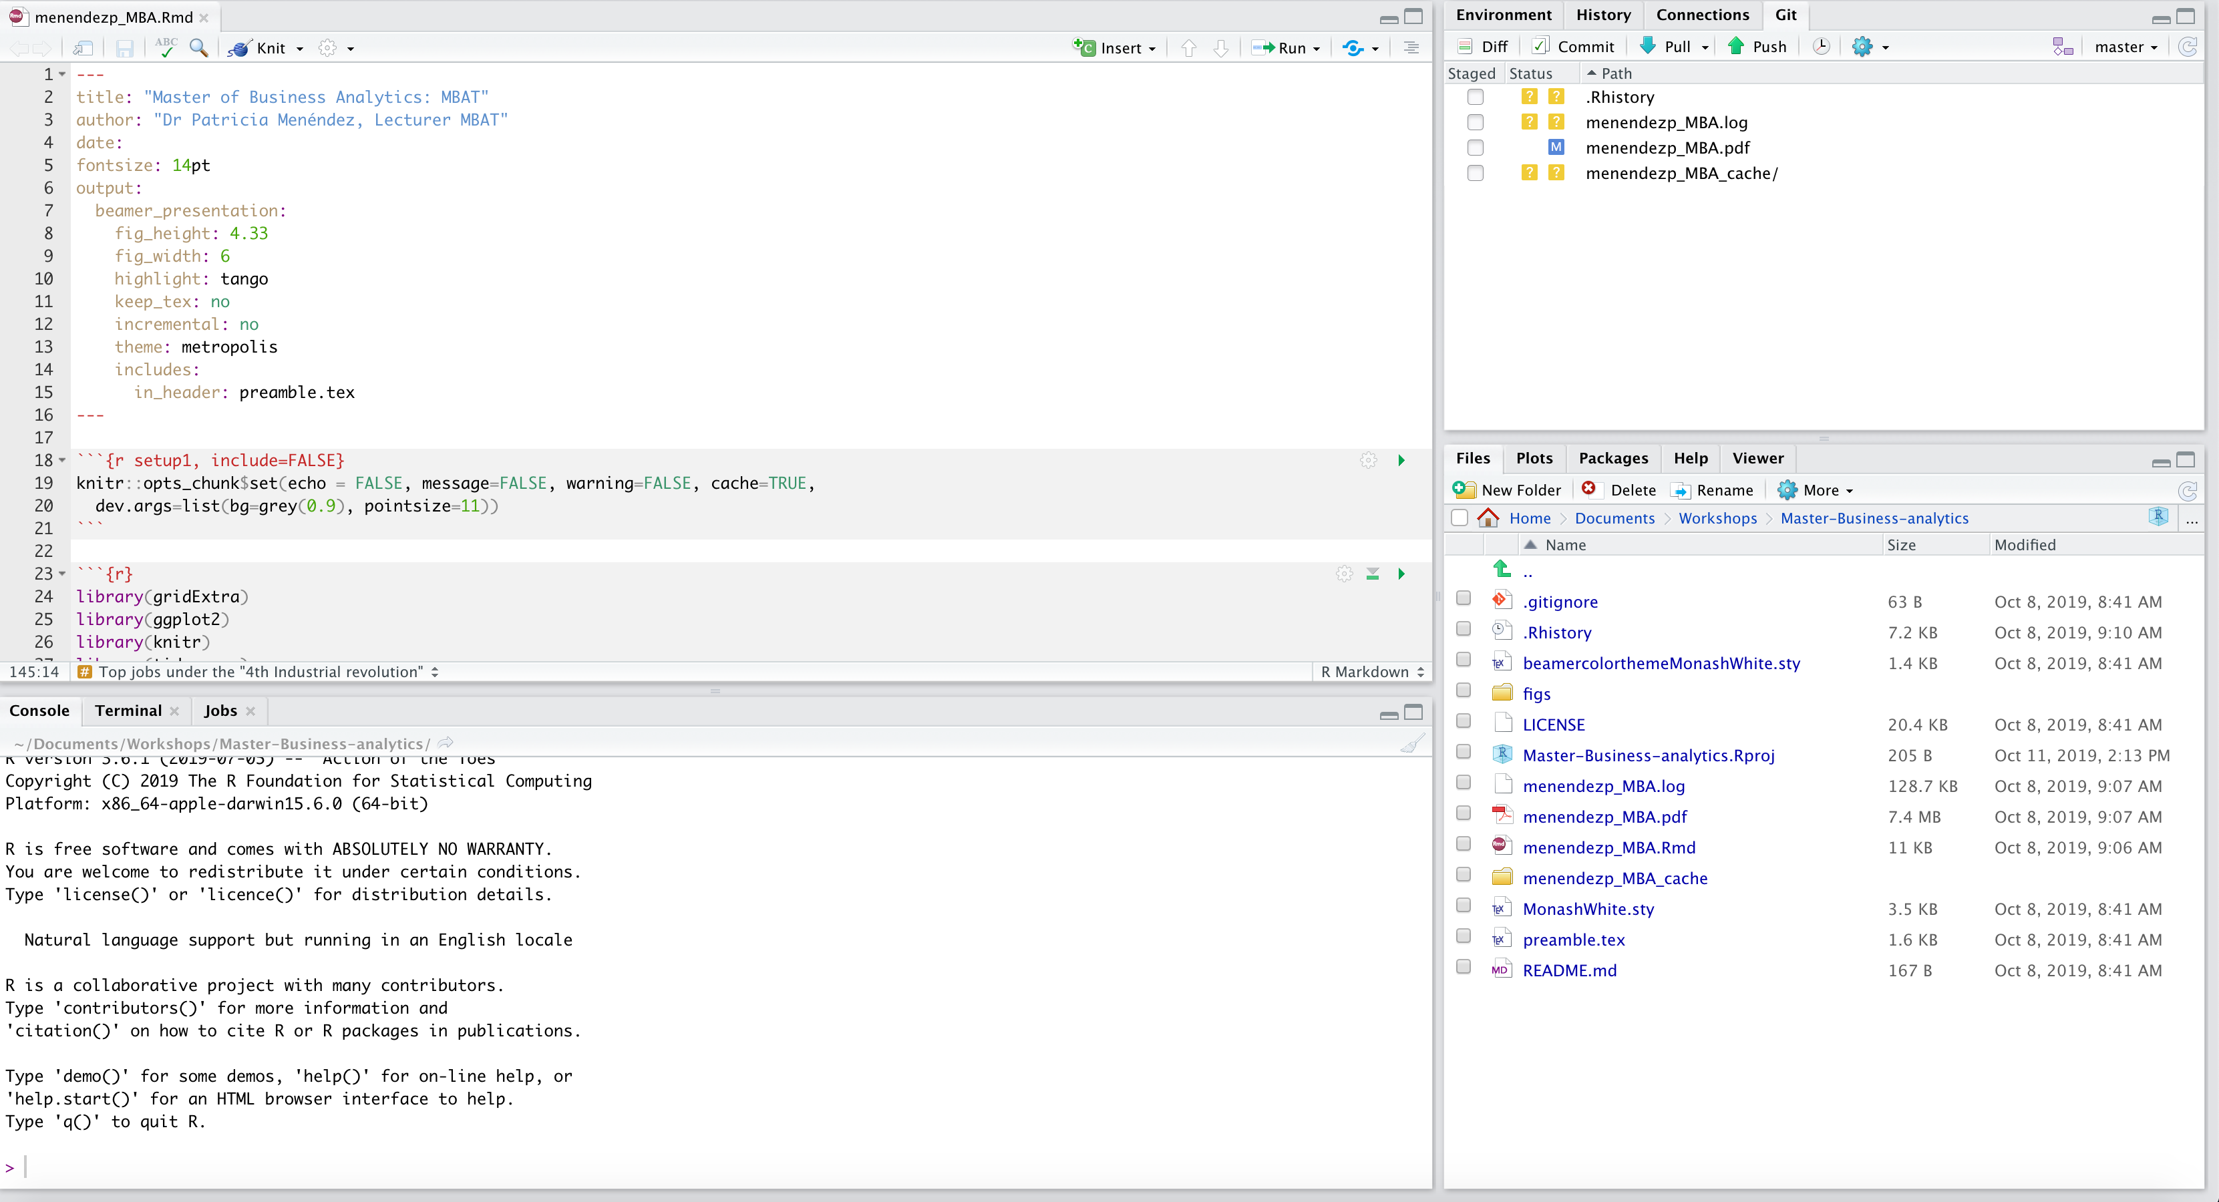Open the master branch dropdown
This screenshot has height=1202, width=2219.
pyautogui.click(x=2126, y=47)
